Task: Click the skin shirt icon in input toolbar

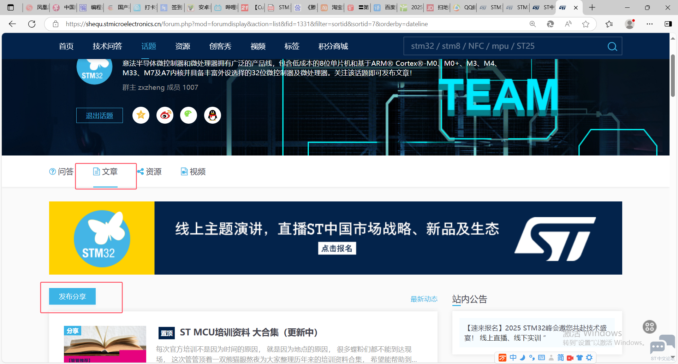Action: [x=579, y=358]
